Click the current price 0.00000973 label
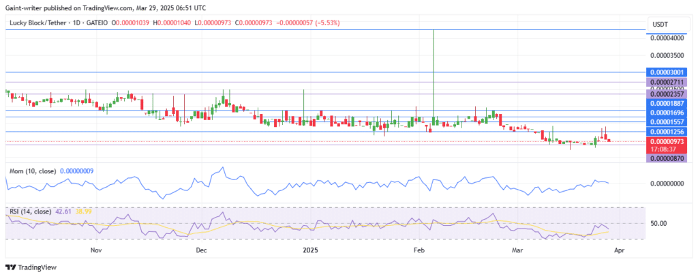This screenshot has height=277, width=698. pyautogui.click(x=667, y=141)
